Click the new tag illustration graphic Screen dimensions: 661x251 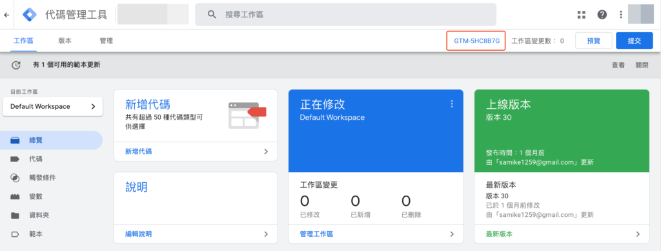[x=247, y=115]
